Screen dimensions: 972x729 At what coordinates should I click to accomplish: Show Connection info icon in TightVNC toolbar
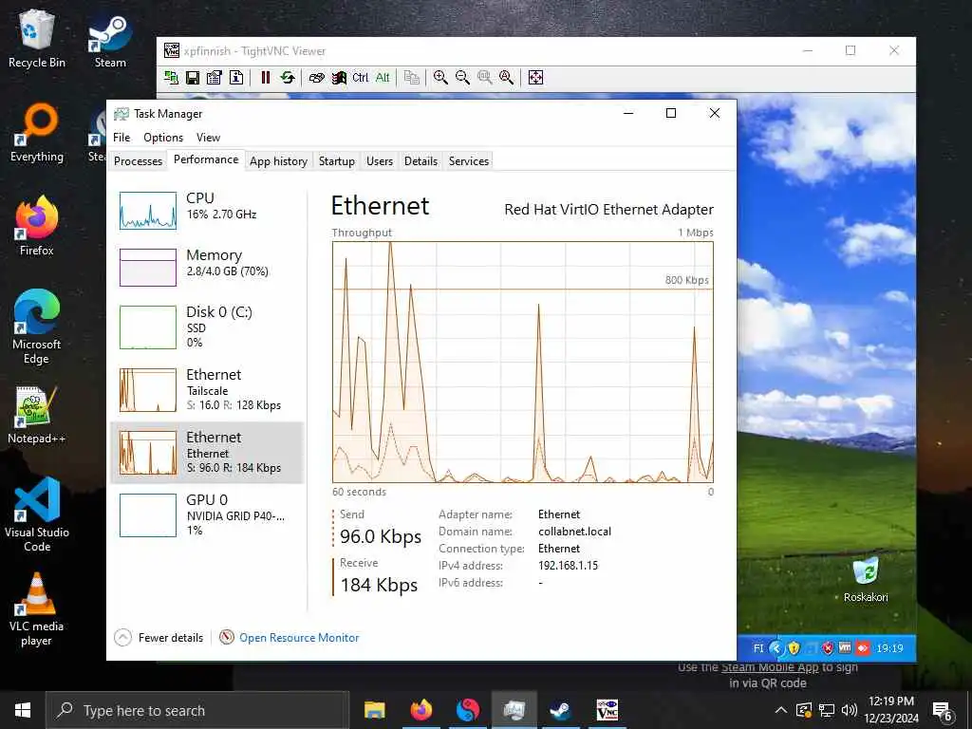click(236, 78)
